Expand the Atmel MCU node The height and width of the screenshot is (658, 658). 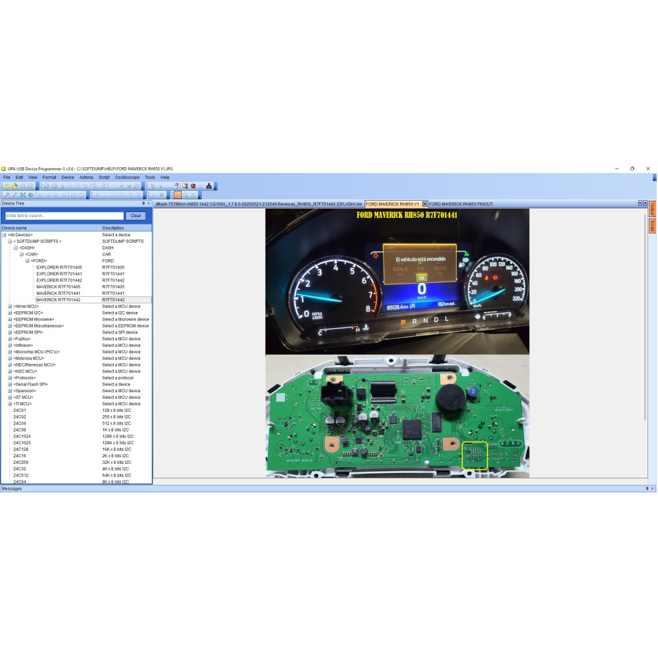pos(10,307)
